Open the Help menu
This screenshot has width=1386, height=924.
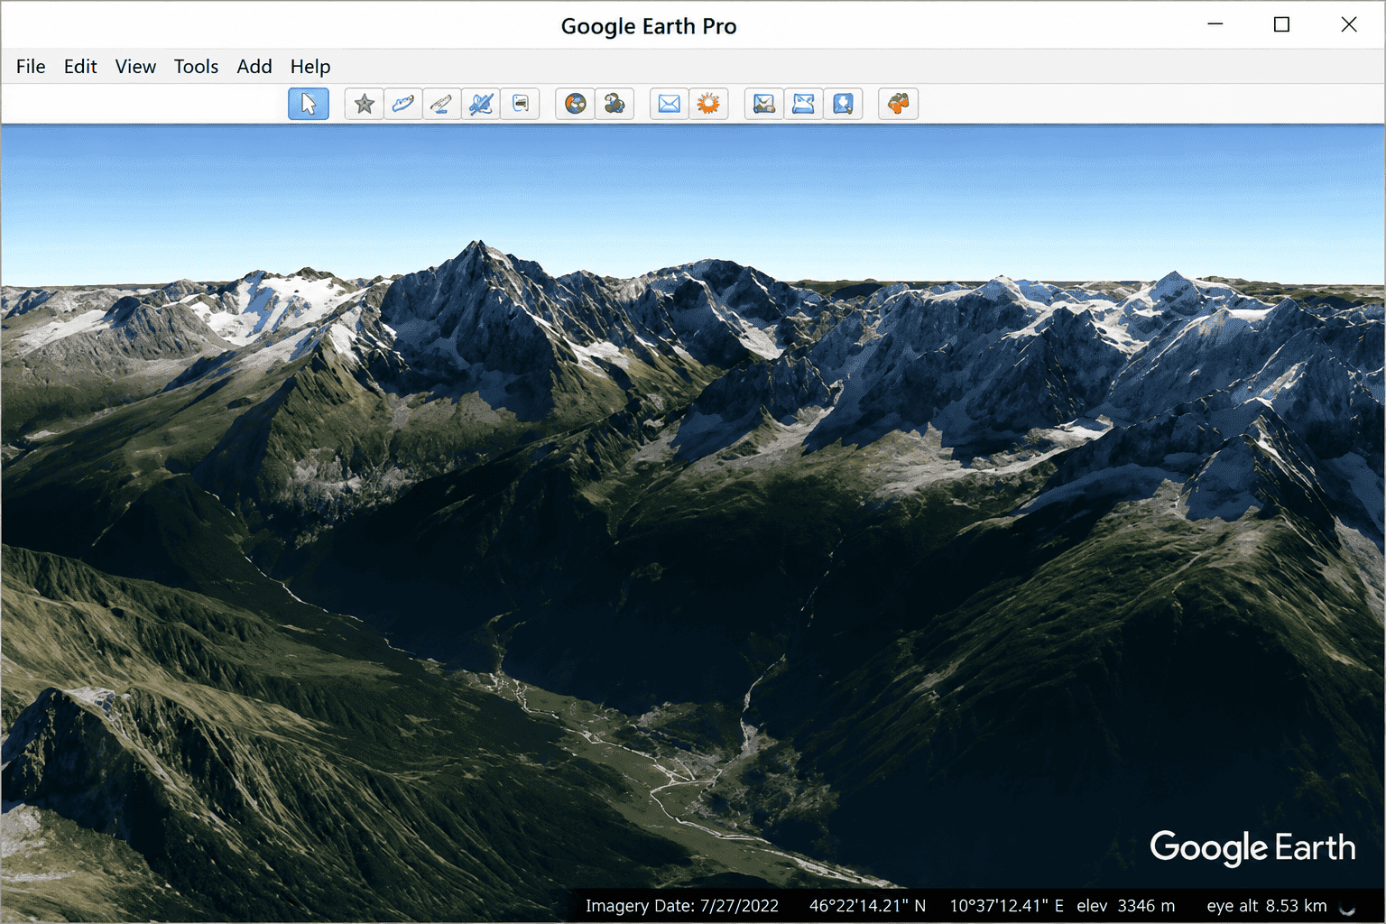tap(310, 67)
